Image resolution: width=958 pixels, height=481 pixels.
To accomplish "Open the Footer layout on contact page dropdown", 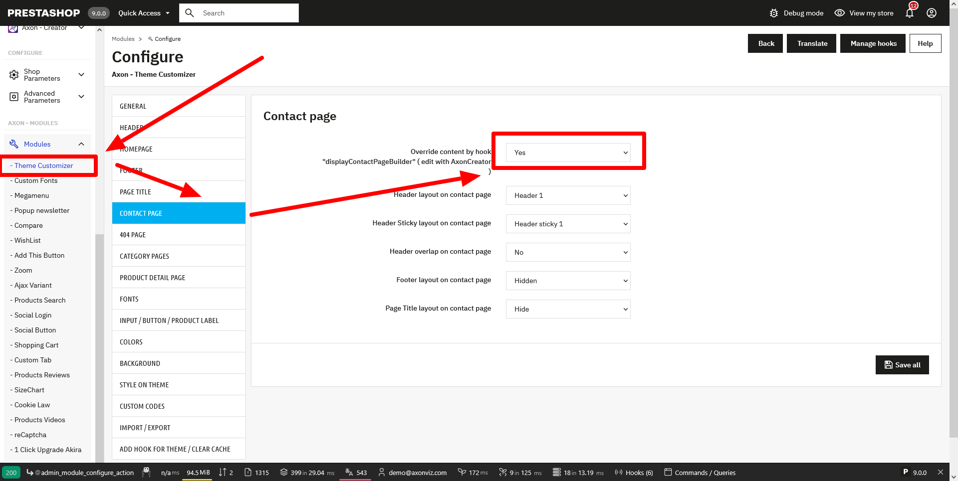I will [568, 281].
